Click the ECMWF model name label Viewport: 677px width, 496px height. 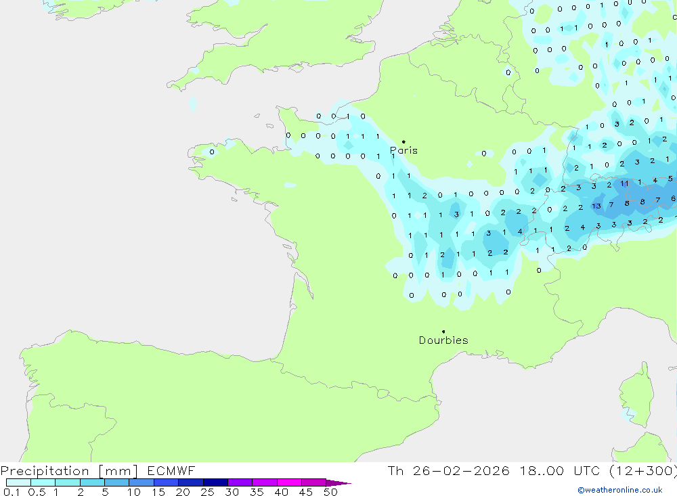click(171, 470)
